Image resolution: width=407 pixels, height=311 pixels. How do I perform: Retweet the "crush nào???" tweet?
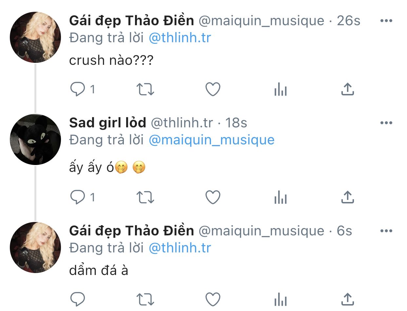[x=145, y=89]
